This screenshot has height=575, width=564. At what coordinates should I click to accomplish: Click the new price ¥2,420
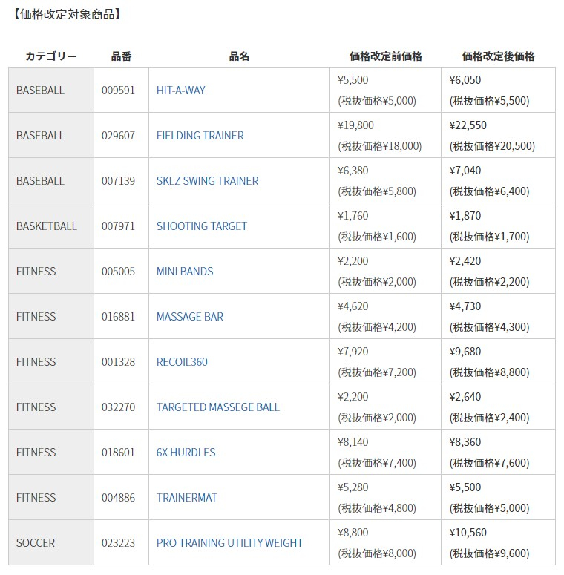(465, 261)
